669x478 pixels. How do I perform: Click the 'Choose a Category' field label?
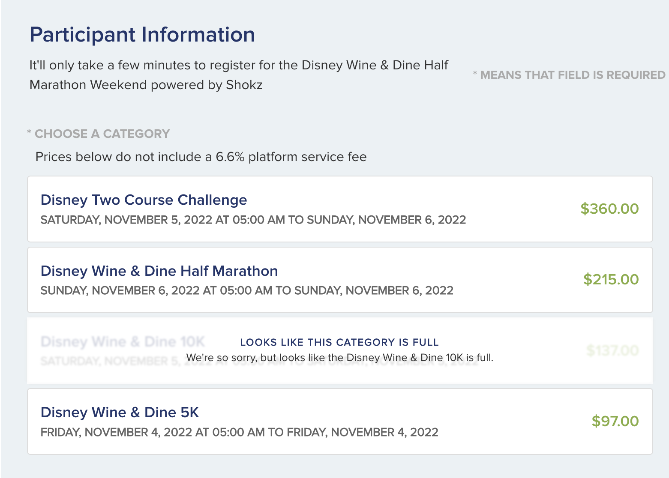(102, 134)
